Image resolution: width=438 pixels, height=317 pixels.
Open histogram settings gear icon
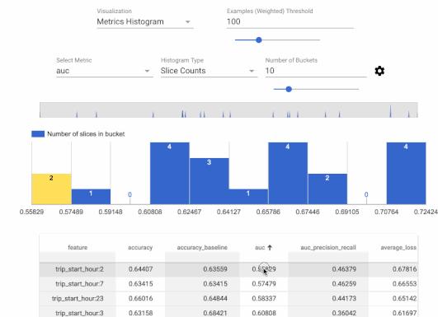point(379,71)
